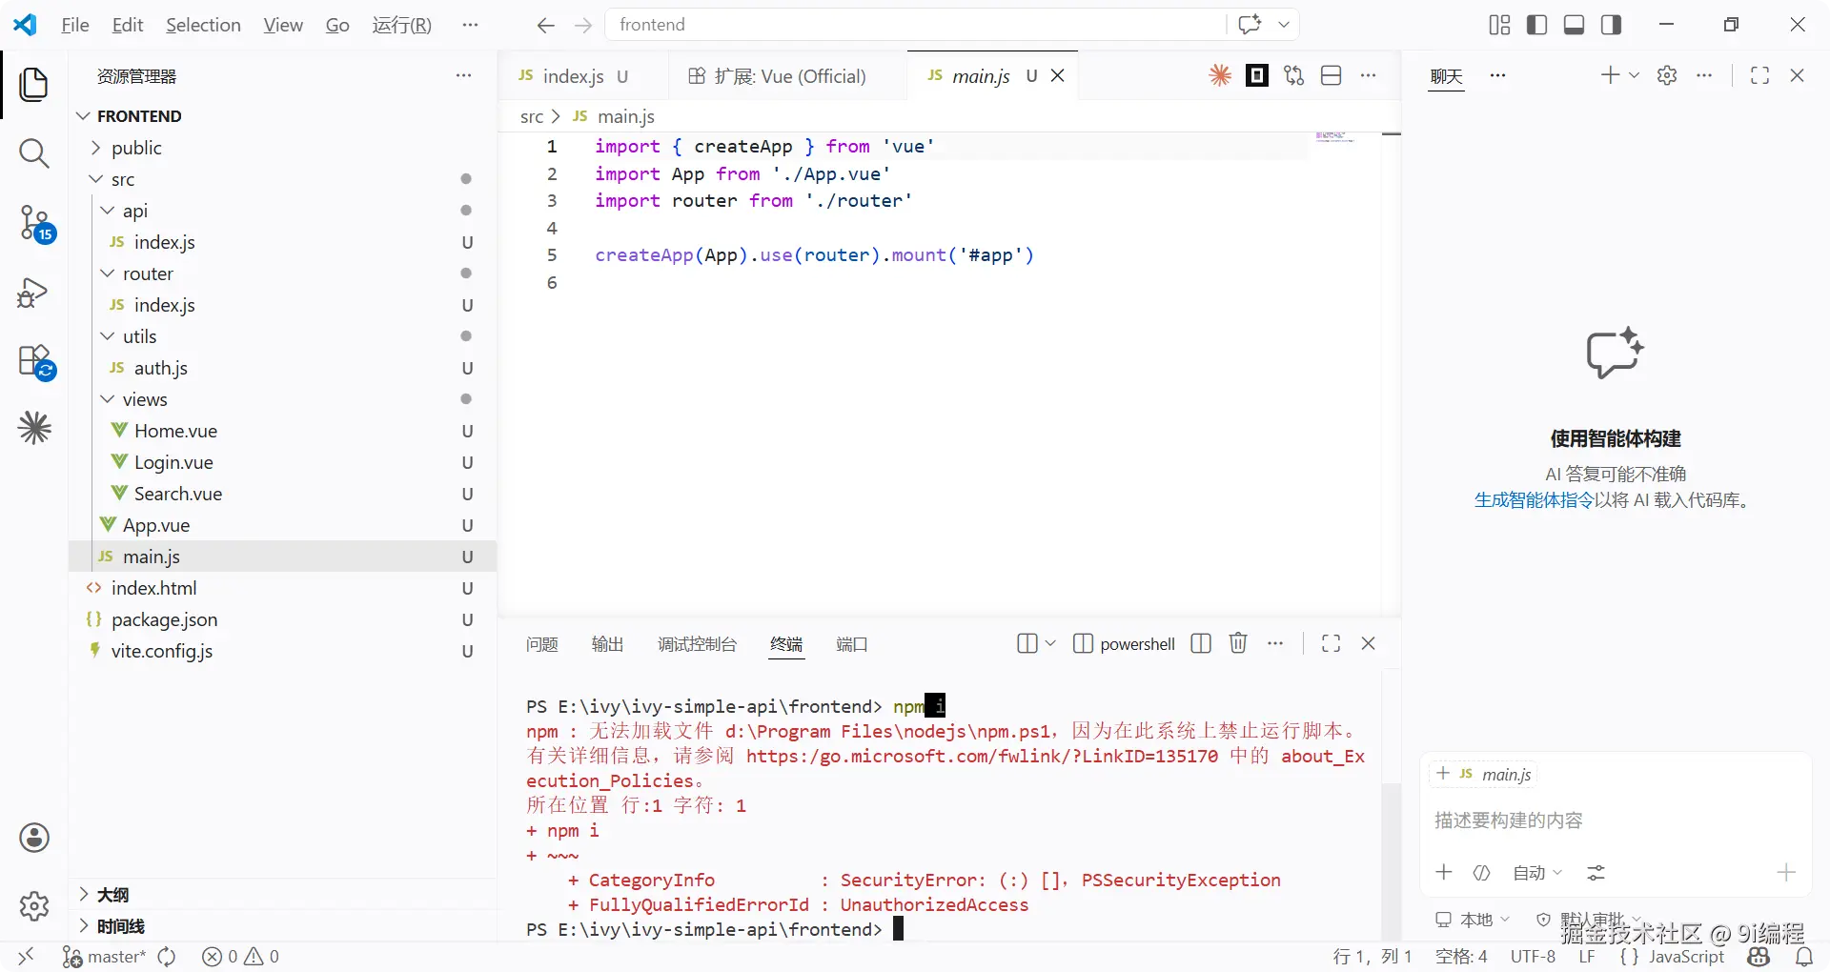The height and width of the screenshot is (972, 1830).
Task: Open auth.js in the explorer
Action: (282, 368)
